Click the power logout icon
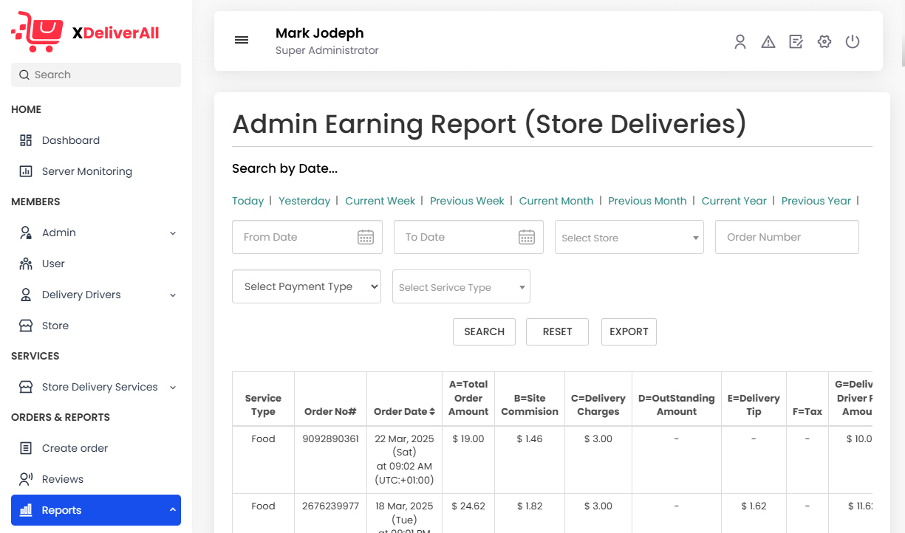Screen dimensions: 905x533 point(853,42)
